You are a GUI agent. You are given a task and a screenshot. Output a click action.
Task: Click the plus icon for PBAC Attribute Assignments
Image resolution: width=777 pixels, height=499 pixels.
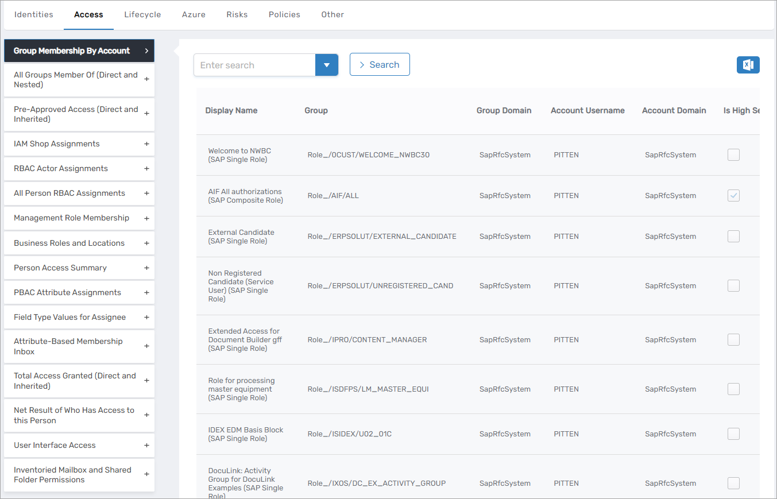tap(146, 293)
